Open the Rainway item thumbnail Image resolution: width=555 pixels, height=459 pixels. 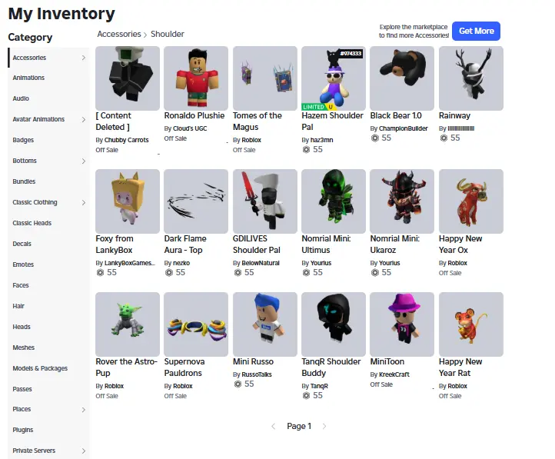click(471, 78)
